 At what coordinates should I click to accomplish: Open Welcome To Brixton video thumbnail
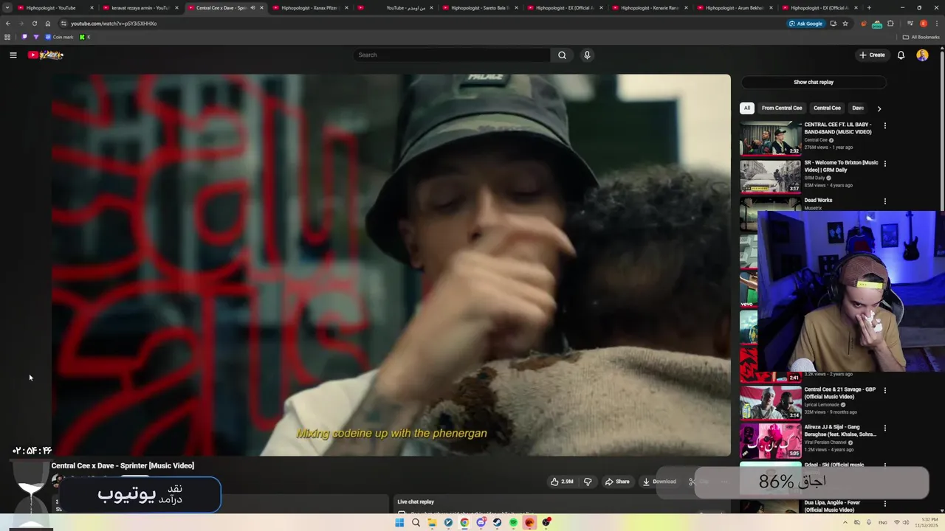(x=770, y=176)
